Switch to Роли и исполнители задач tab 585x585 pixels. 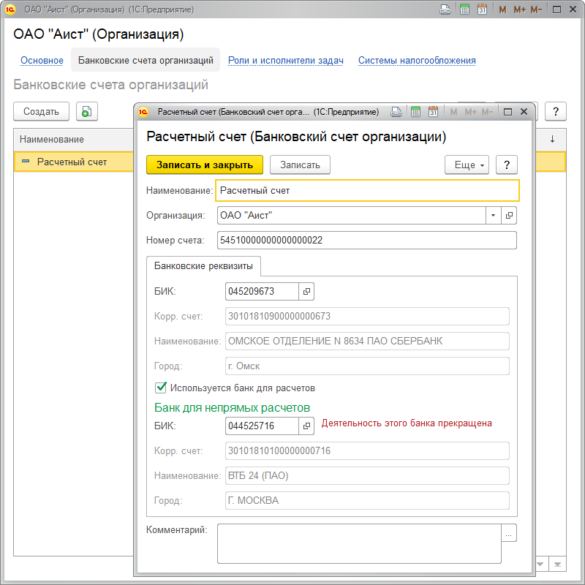(x=285, y=61)
